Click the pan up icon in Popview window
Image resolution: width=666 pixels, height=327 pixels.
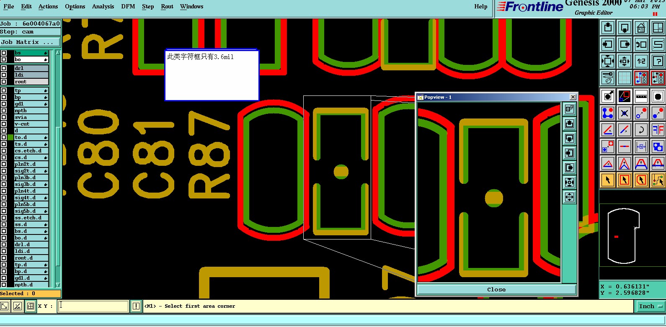pyautogui.click(x=569, y=124)
